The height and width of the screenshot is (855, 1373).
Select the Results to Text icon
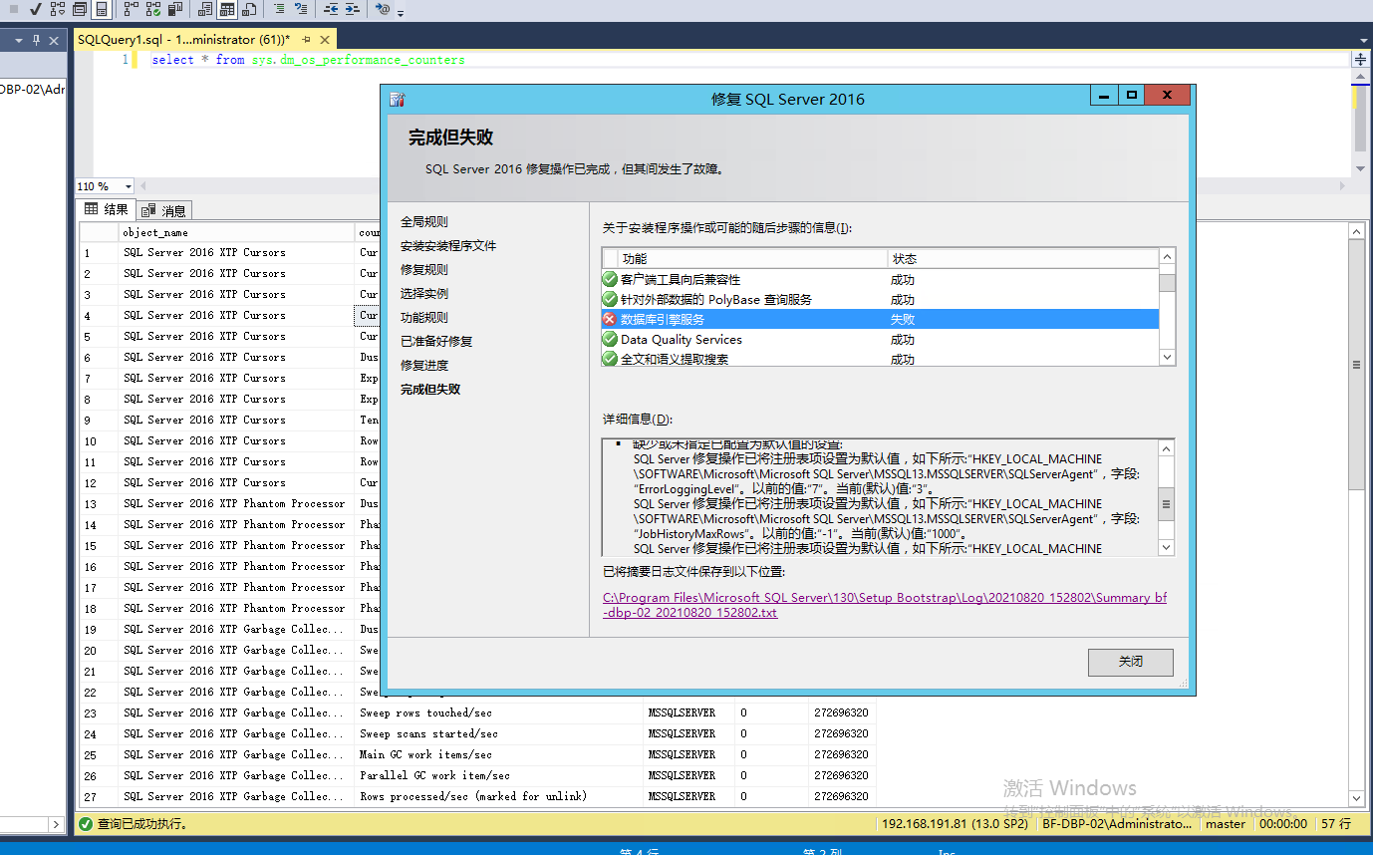coord(205,9)
